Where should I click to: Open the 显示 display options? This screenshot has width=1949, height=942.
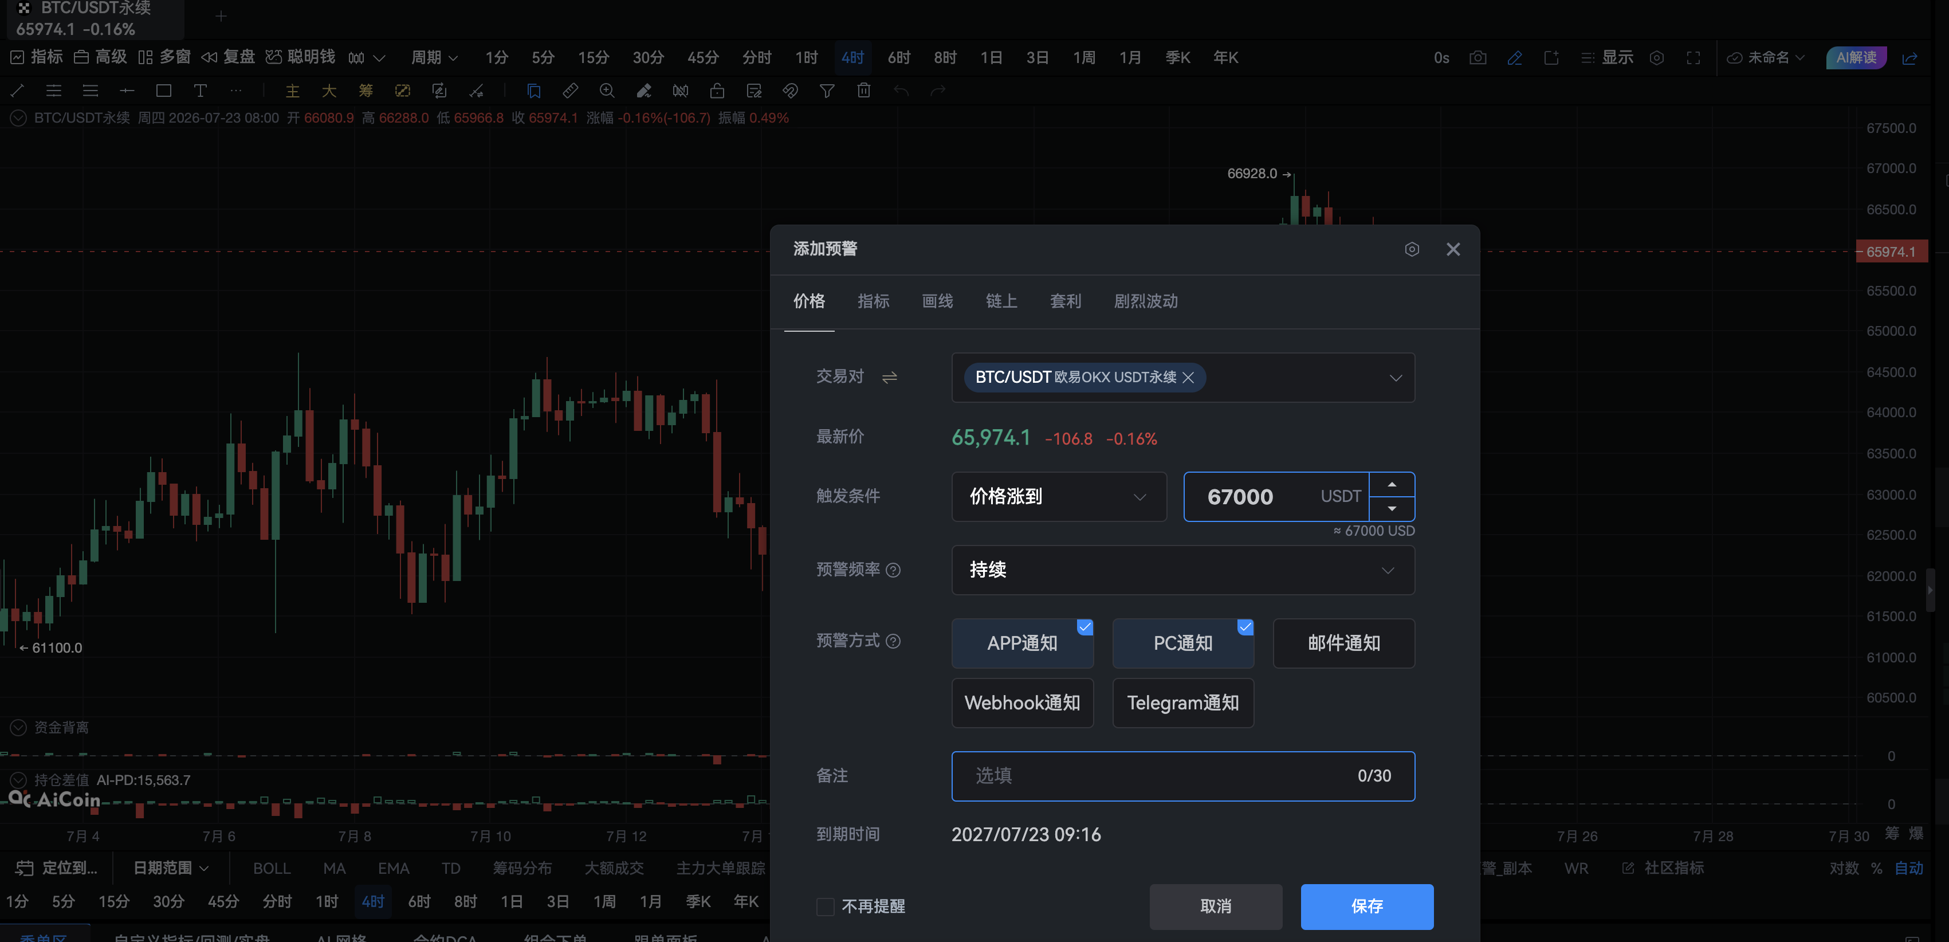pyautogui.click(x=1607, y=57)
